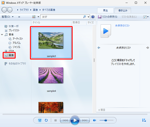Image resolution: width=150 pixels, height=127 pixels.
Task: Click the すべての画像 breadcrumb
Action: click(x=49, y=10)
